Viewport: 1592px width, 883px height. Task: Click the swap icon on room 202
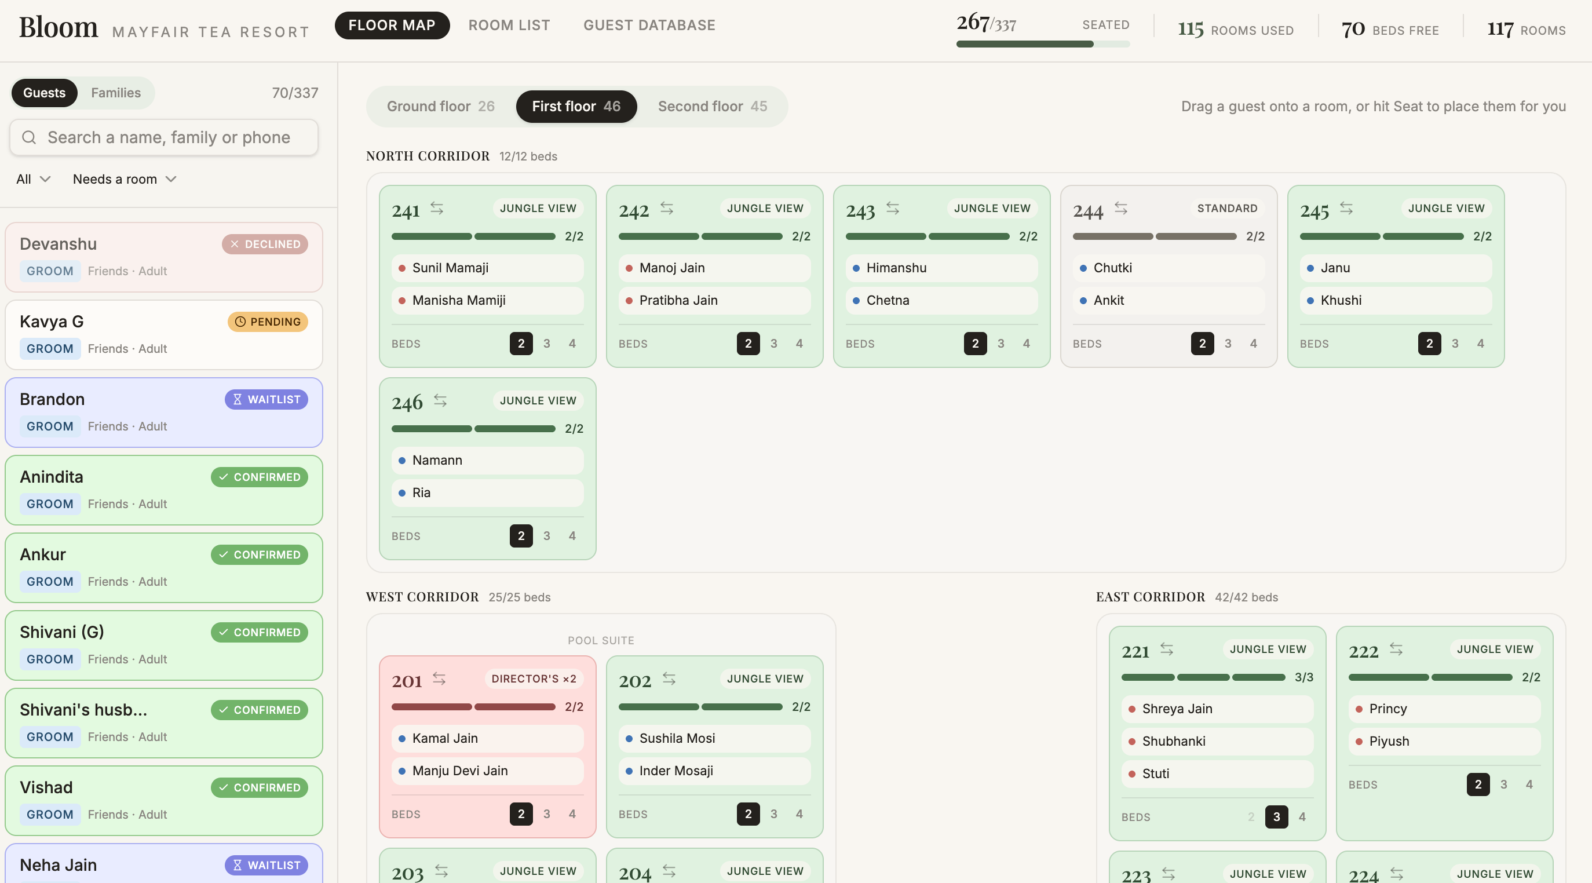tap(669, 678)
